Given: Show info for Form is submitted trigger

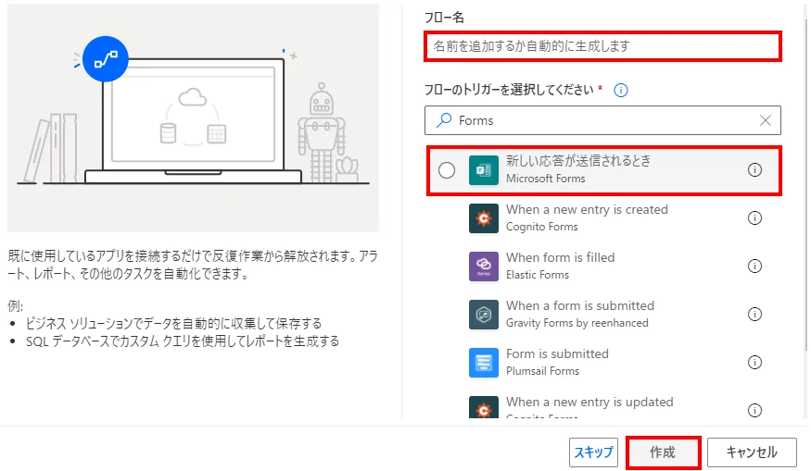Looking at the screenshot, I should tap(754, 363).
